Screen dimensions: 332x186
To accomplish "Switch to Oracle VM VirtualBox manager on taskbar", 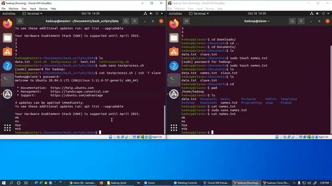I will click(x=216, y=183).
